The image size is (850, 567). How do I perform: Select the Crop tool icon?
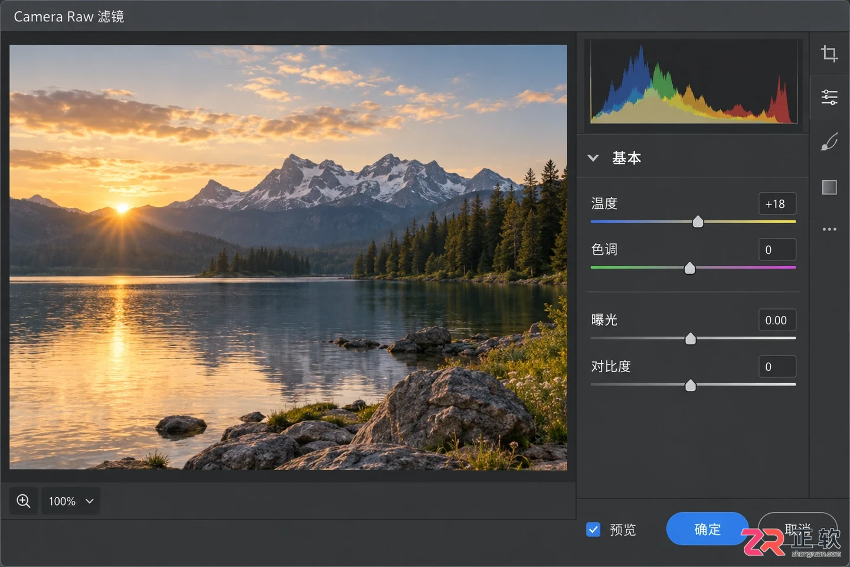[x=829, y=54]
